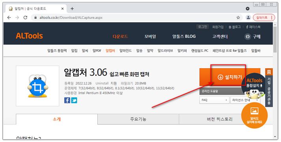This screenshot has height=142, width=281.
Task: Click the 회원가입 link
Action: [218, 27]
